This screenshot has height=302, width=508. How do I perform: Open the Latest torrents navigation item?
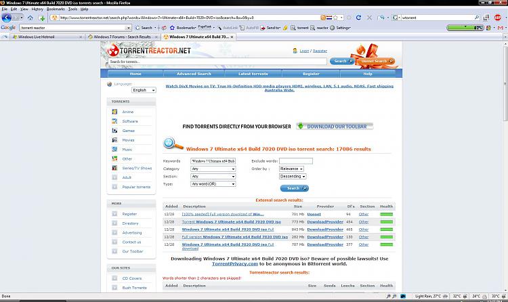coord(253,74)
